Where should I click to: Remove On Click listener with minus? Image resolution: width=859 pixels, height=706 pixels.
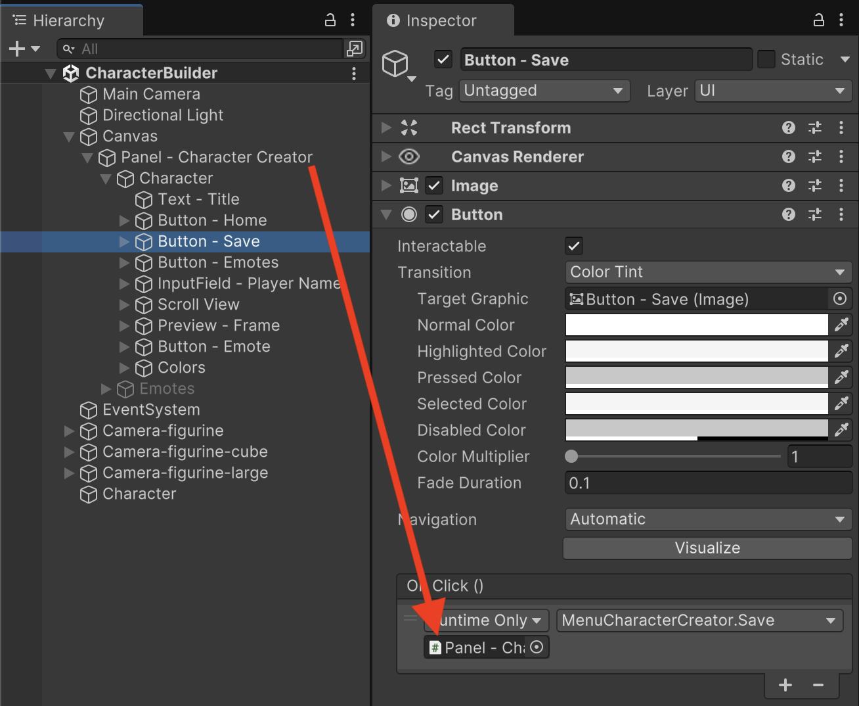pyautogui.click(x=818, y=685)
